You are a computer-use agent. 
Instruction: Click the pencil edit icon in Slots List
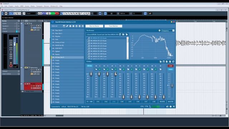pos(67,26)
